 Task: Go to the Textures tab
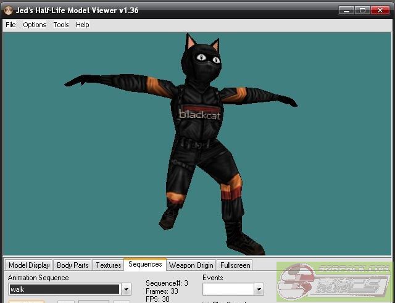click(108, 265)
